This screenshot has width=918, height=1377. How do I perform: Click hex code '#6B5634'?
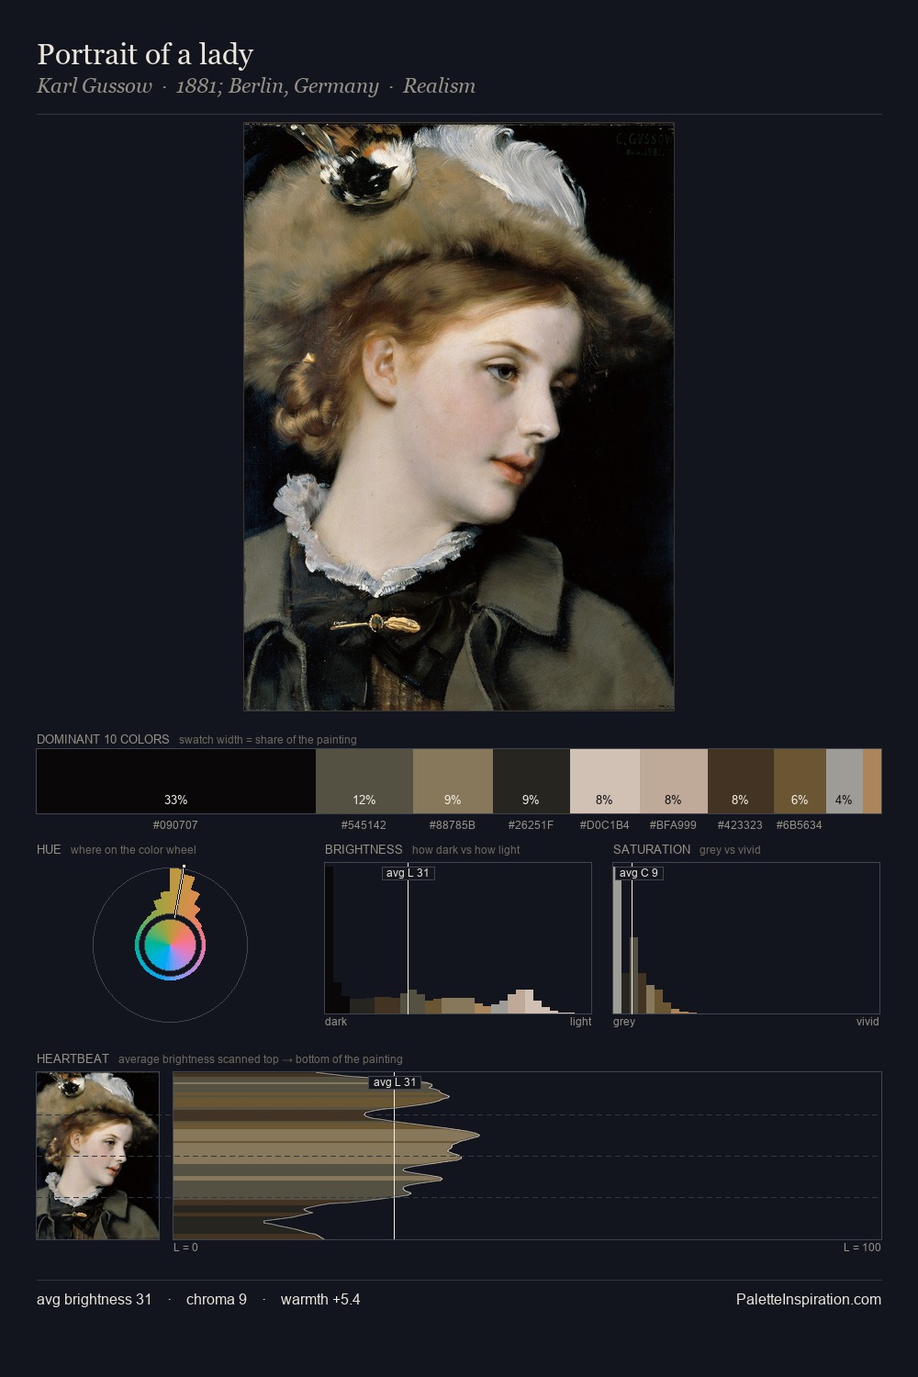(800, 825)
